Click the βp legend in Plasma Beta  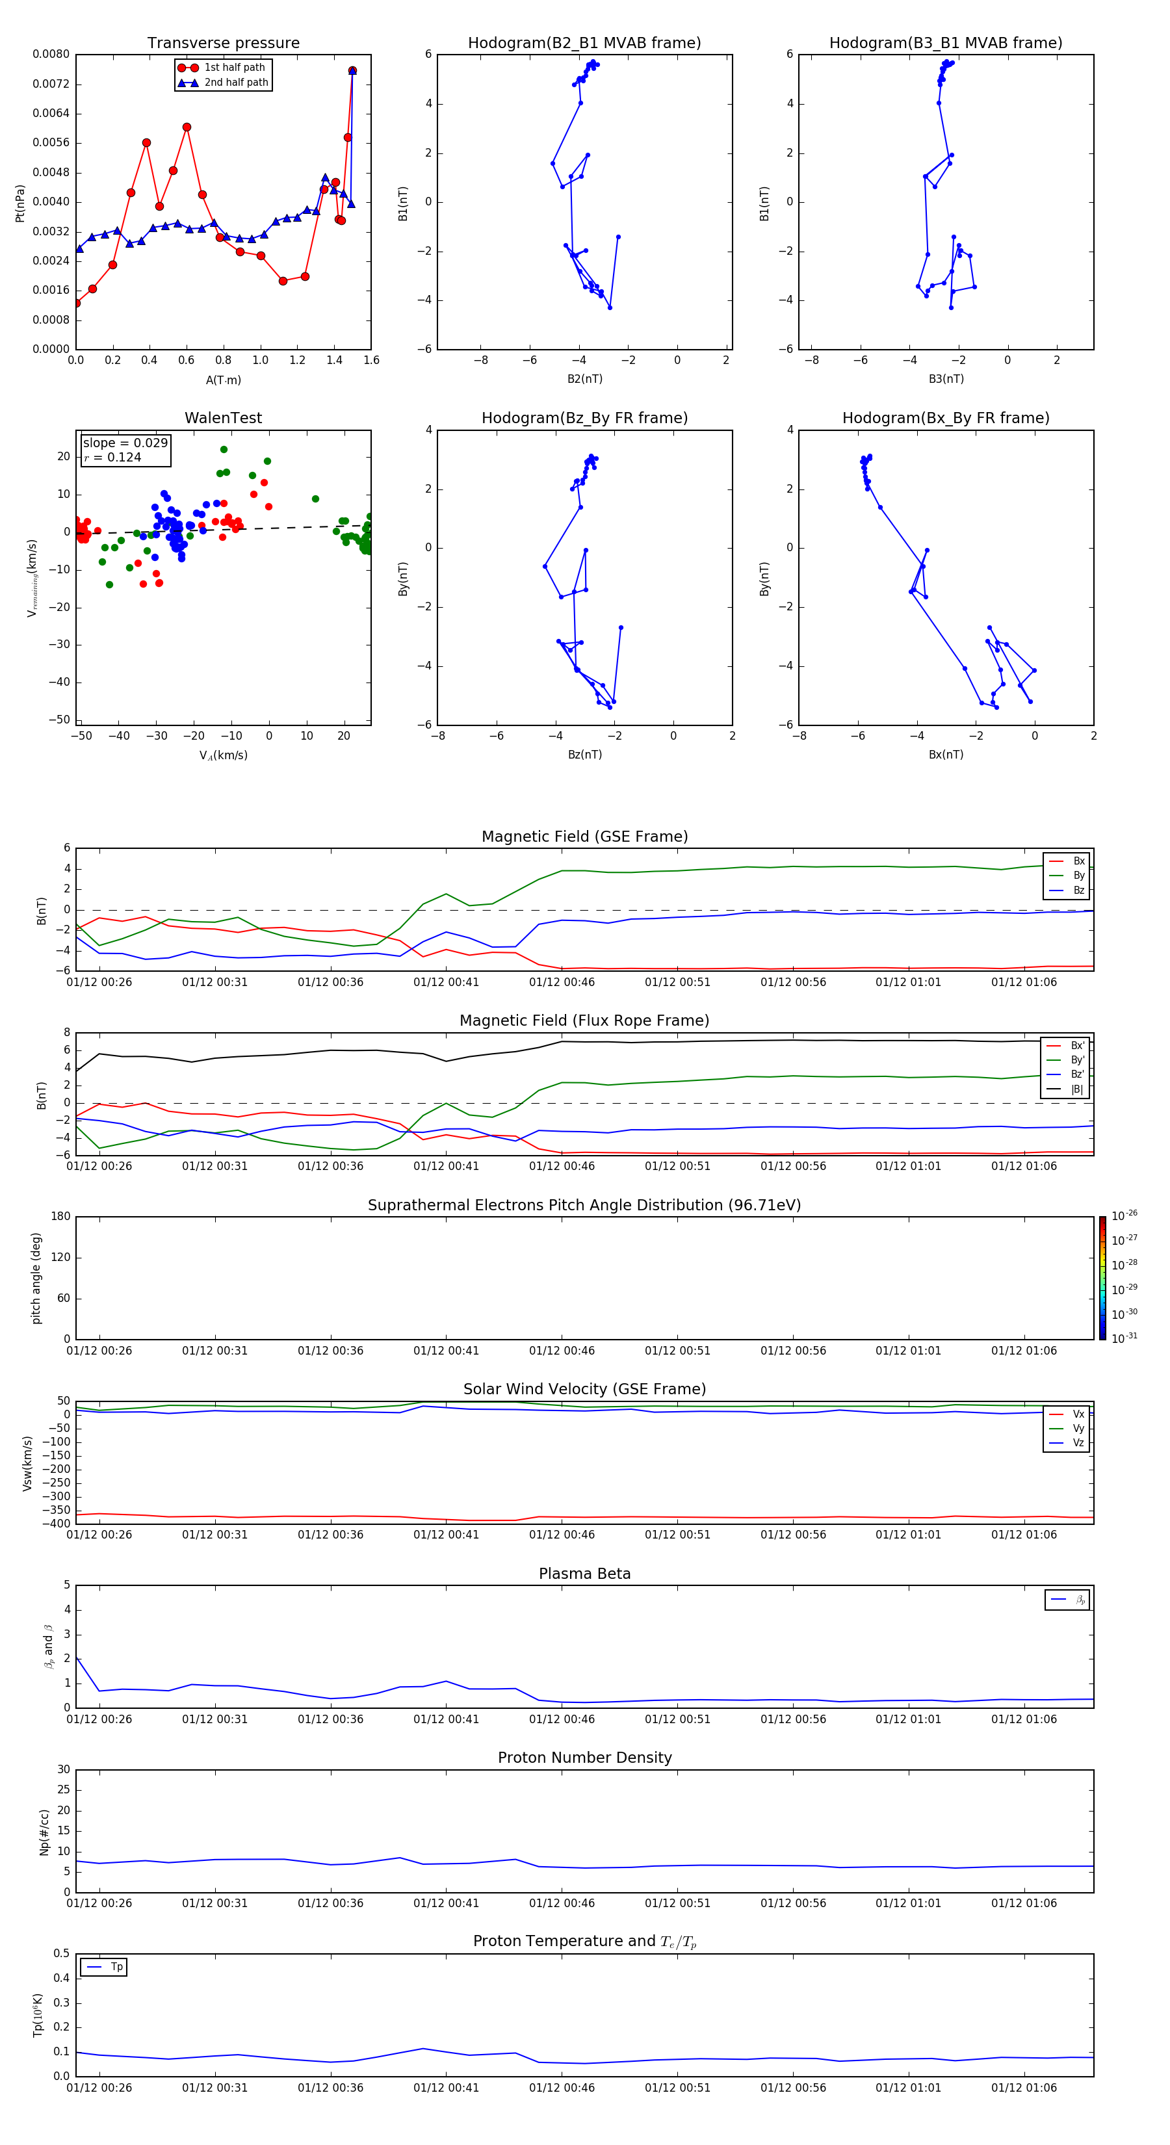1067,1600
